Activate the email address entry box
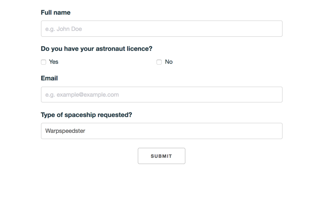Viewport: 334px width, 197px height. tap(162, 95)
